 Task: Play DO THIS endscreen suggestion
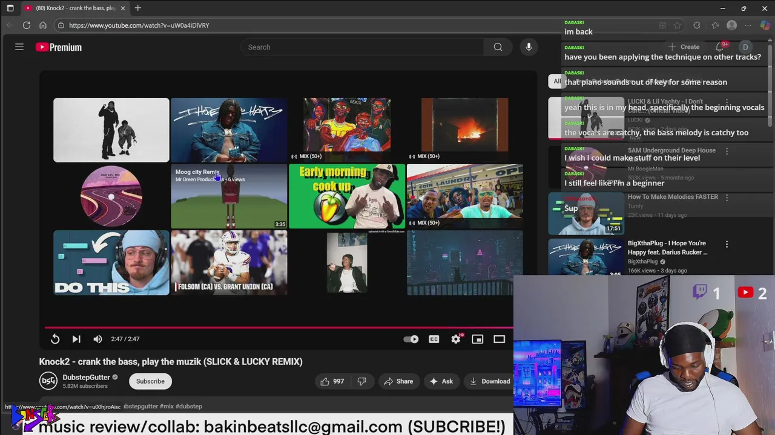(111, 263)
